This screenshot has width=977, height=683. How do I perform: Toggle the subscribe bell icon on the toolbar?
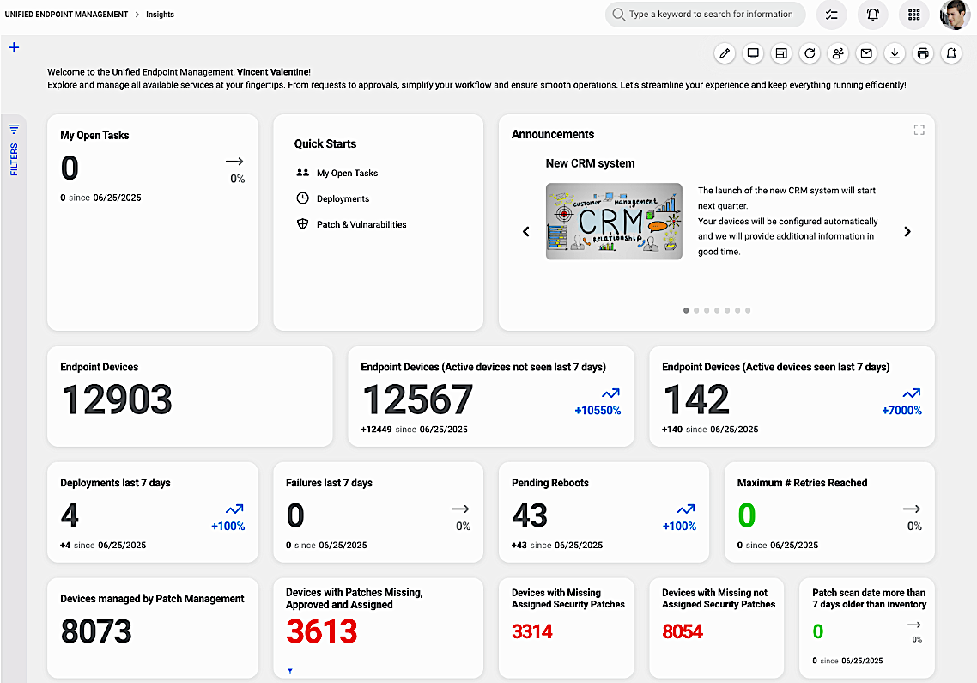pos(951,53)
